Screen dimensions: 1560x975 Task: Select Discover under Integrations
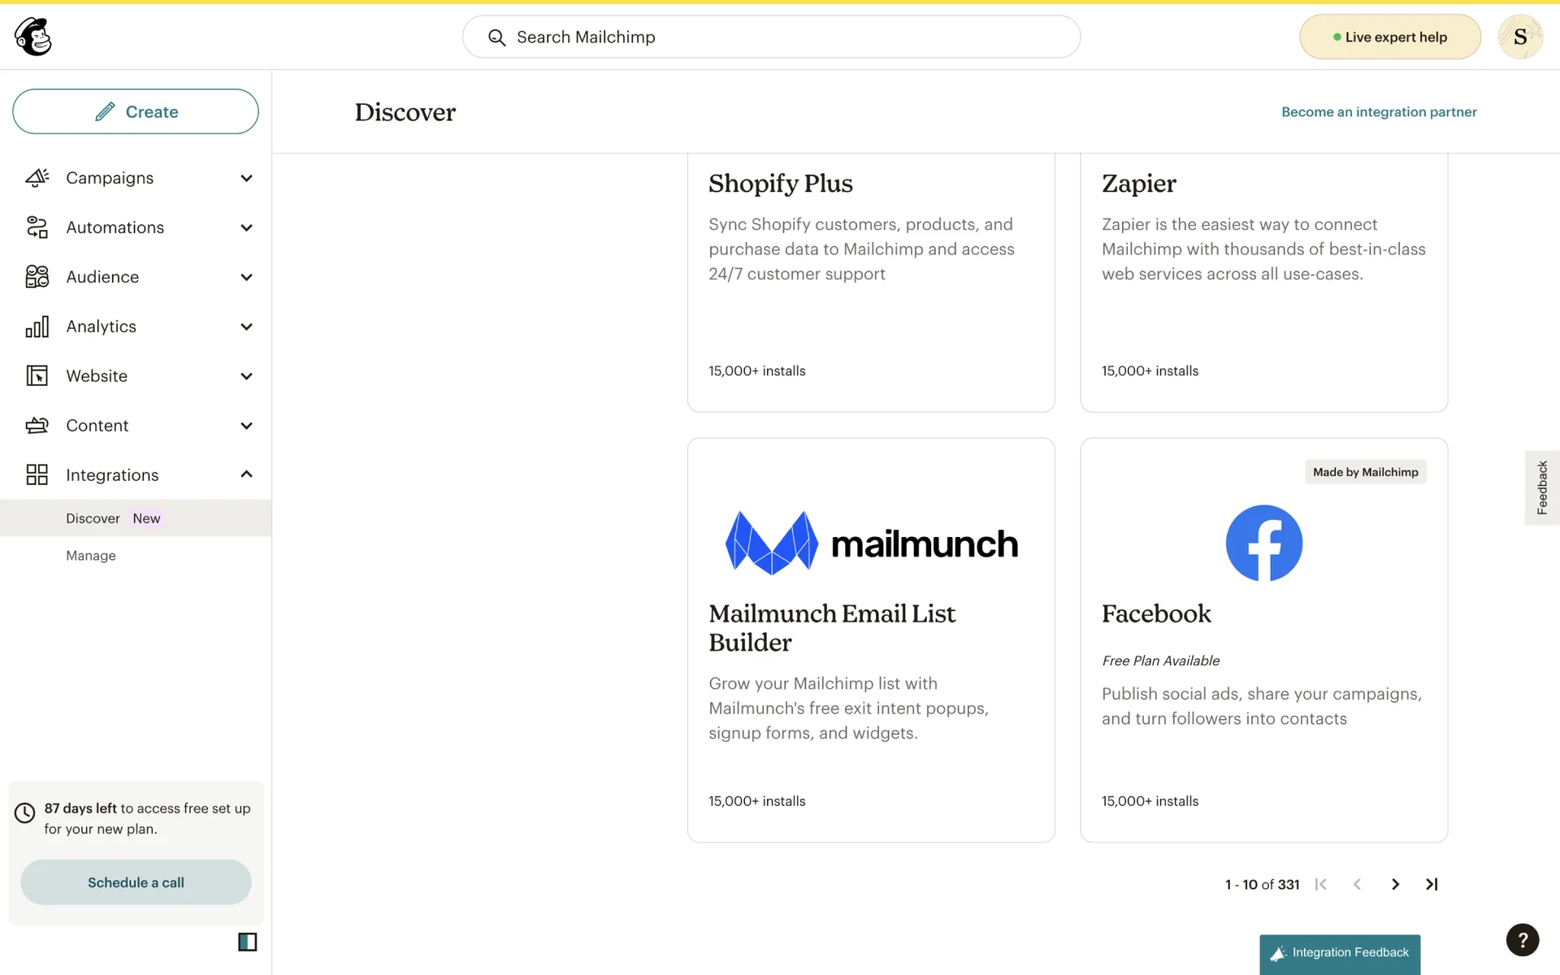pyautogui.click(x=93, y=518)
